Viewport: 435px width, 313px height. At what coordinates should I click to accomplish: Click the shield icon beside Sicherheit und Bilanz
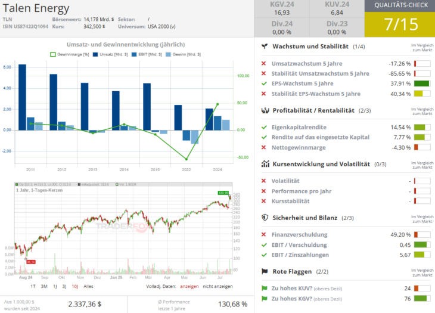pyautogui.click(x=265, y=218)
